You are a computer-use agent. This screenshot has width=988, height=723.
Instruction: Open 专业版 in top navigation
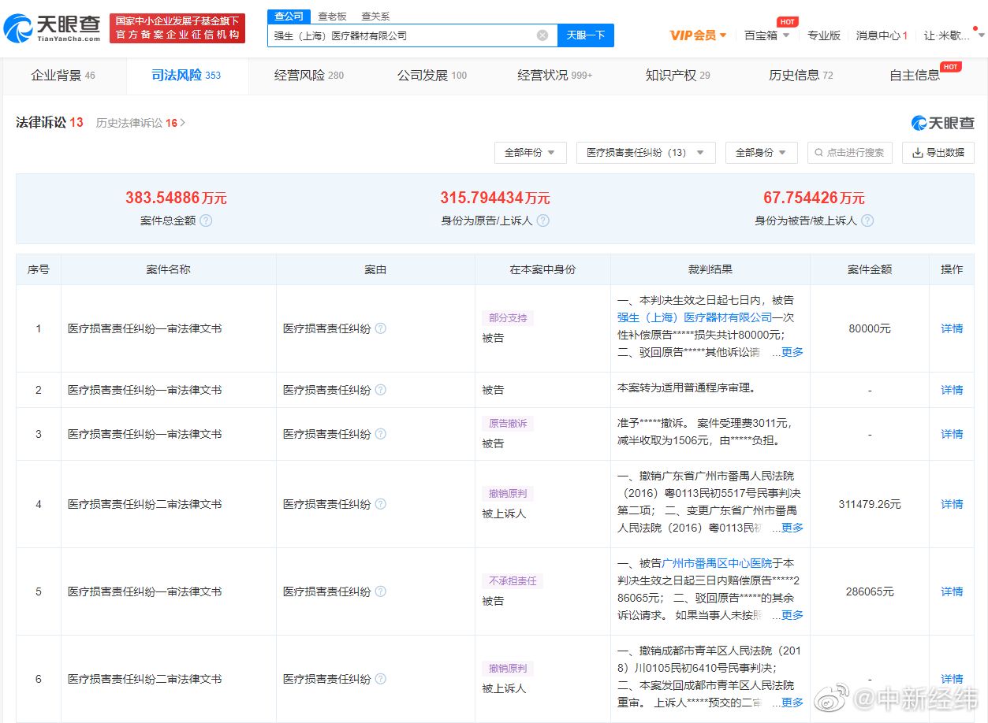point(824,35)
